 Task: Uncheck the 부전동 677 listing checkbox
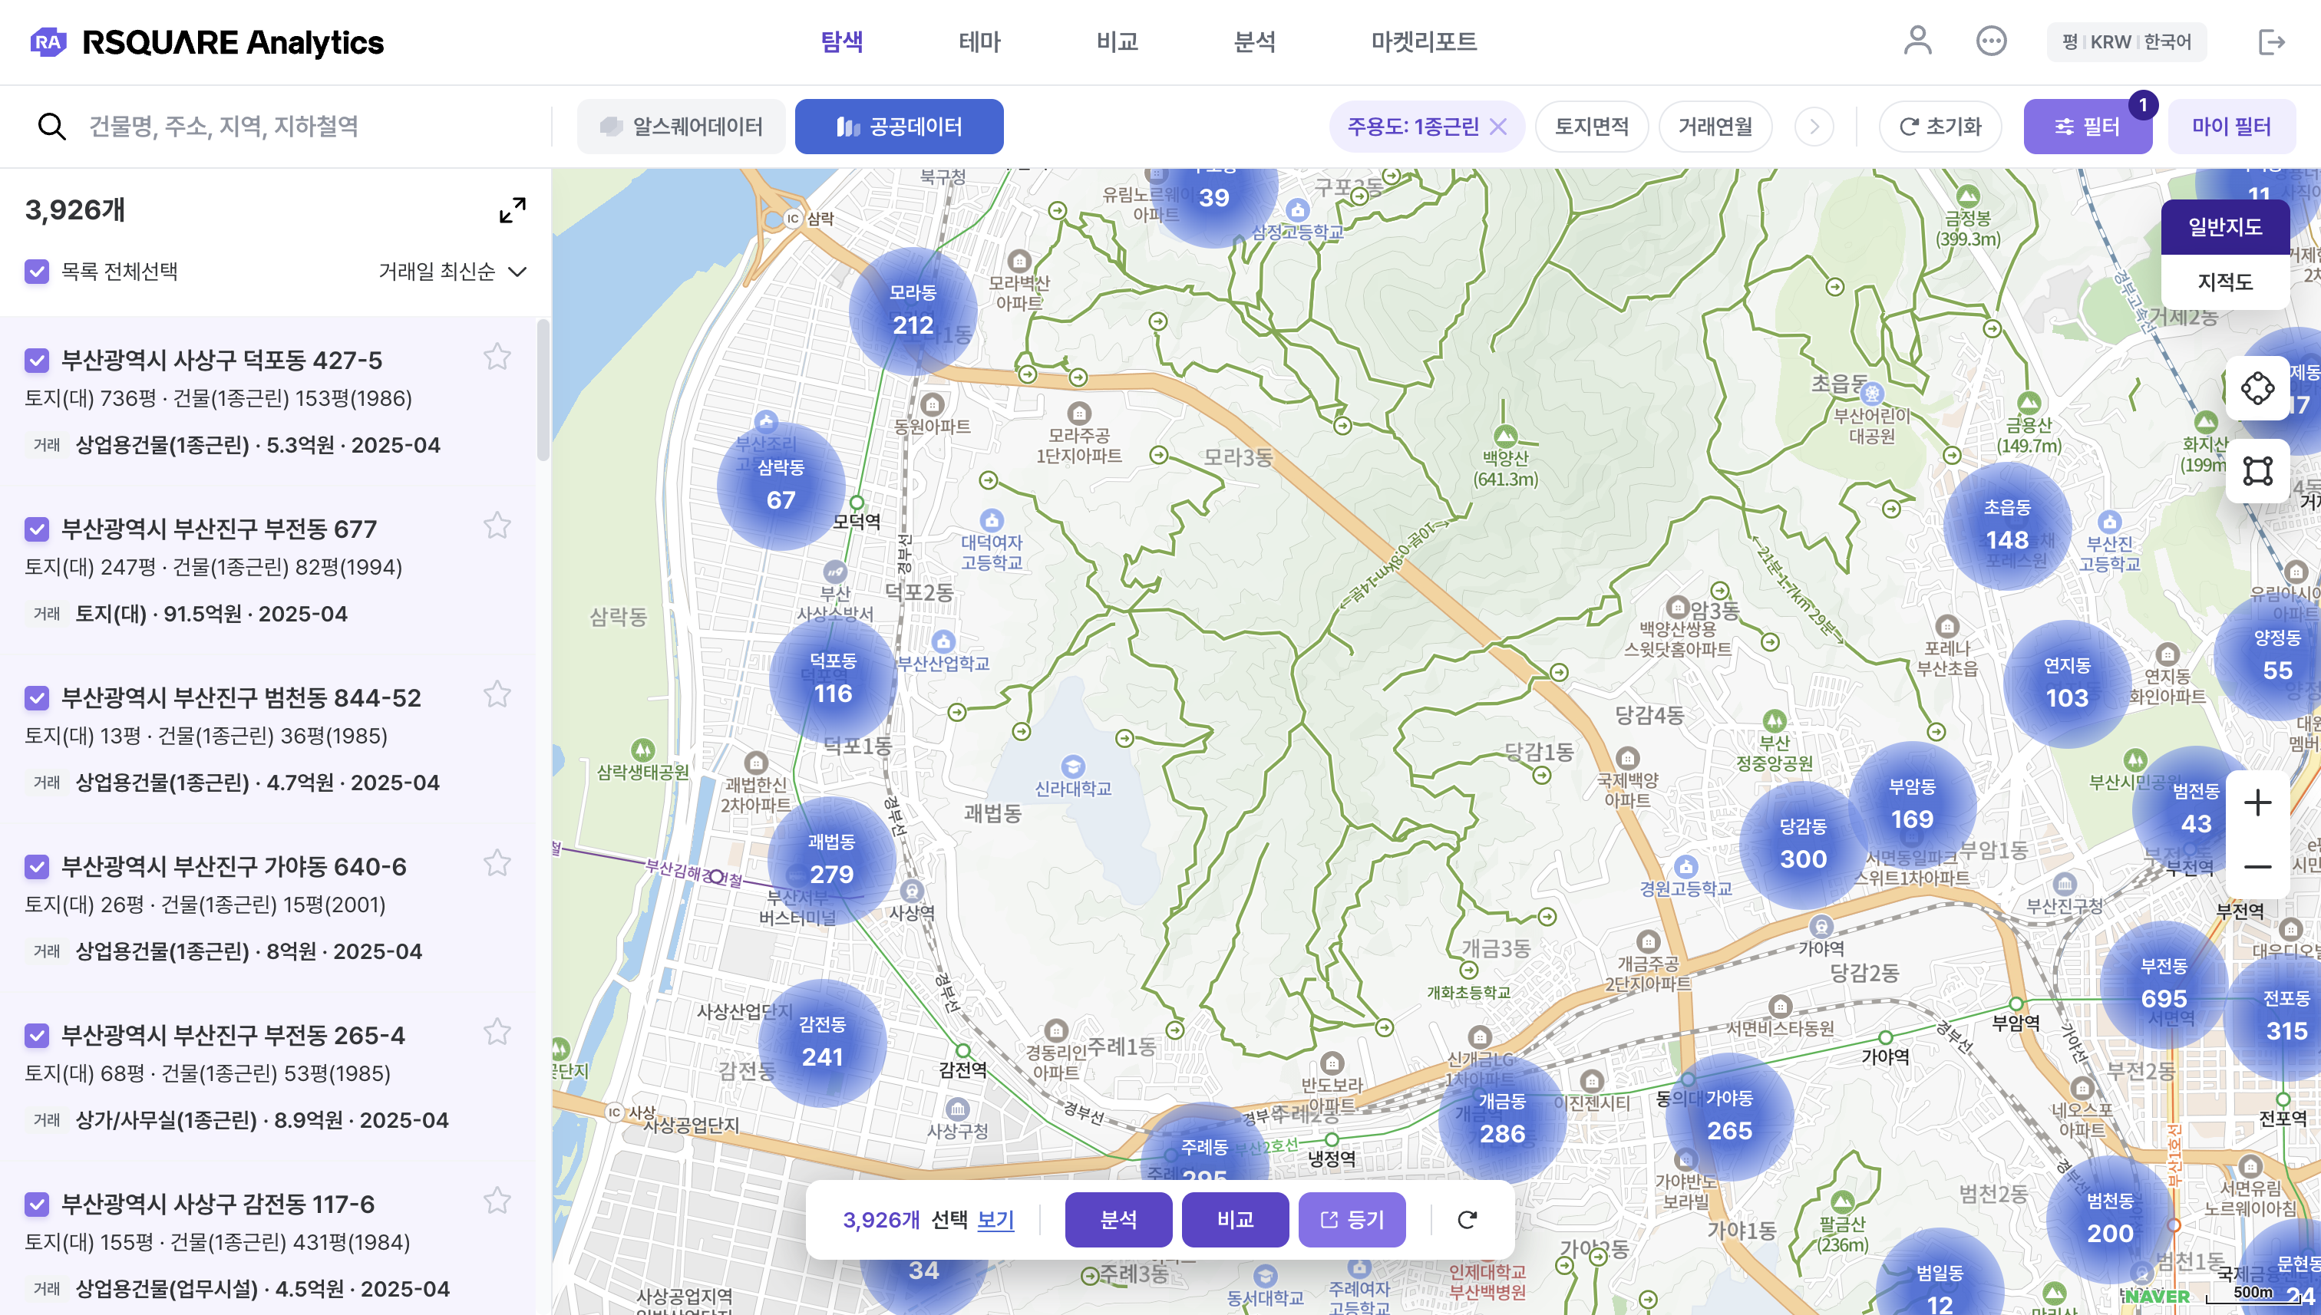pyautogui.click(x=37, y=529)
